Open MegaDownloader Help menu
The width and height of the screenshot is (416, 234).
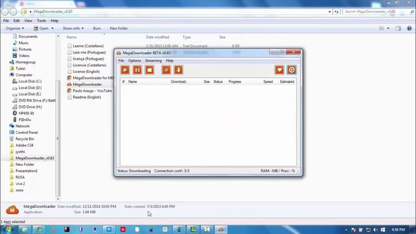pos(170,60)
